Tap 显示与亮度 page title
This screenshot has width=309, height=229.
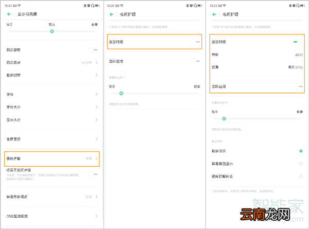coord(27,14)
